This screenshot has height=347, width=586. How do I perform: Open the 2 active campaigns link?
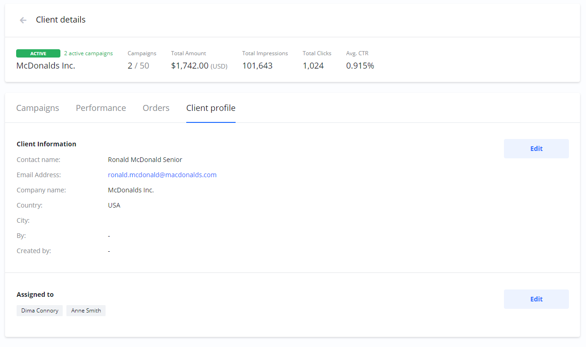click(89, 53)
